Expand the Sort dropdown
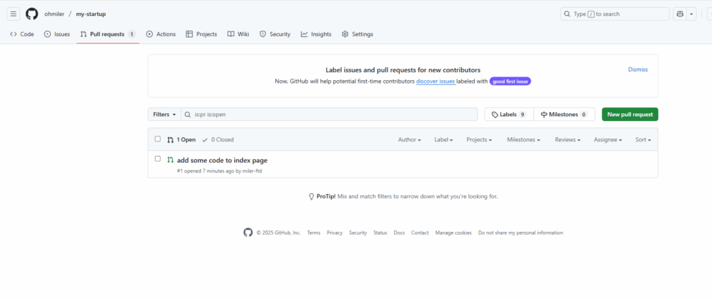Viewport: 712px width, 300px height. click(642, 140)
